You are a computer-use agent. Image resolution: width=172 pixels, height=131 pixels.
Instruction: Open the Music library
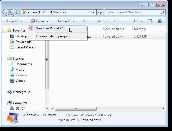pos(20,70)
